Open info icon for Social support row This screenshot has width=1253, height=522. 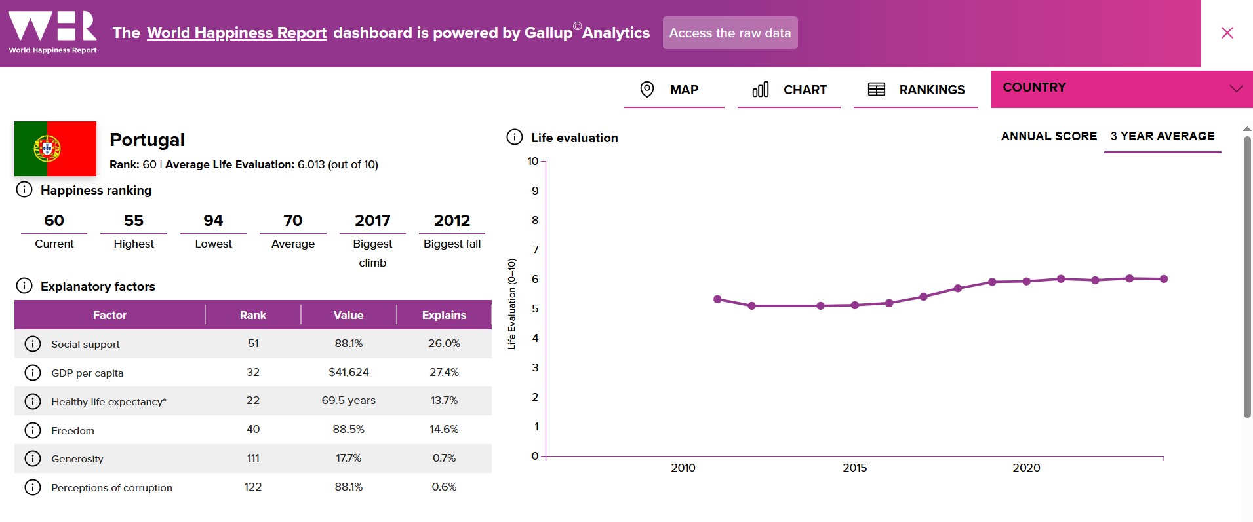pyautogui.click(x=33, y=344)
